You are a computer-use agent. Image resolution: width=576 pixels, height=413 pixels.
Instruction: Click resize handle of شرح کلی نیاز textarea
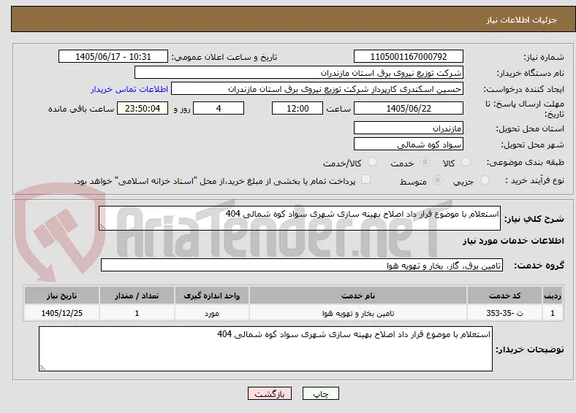[102, 227]
